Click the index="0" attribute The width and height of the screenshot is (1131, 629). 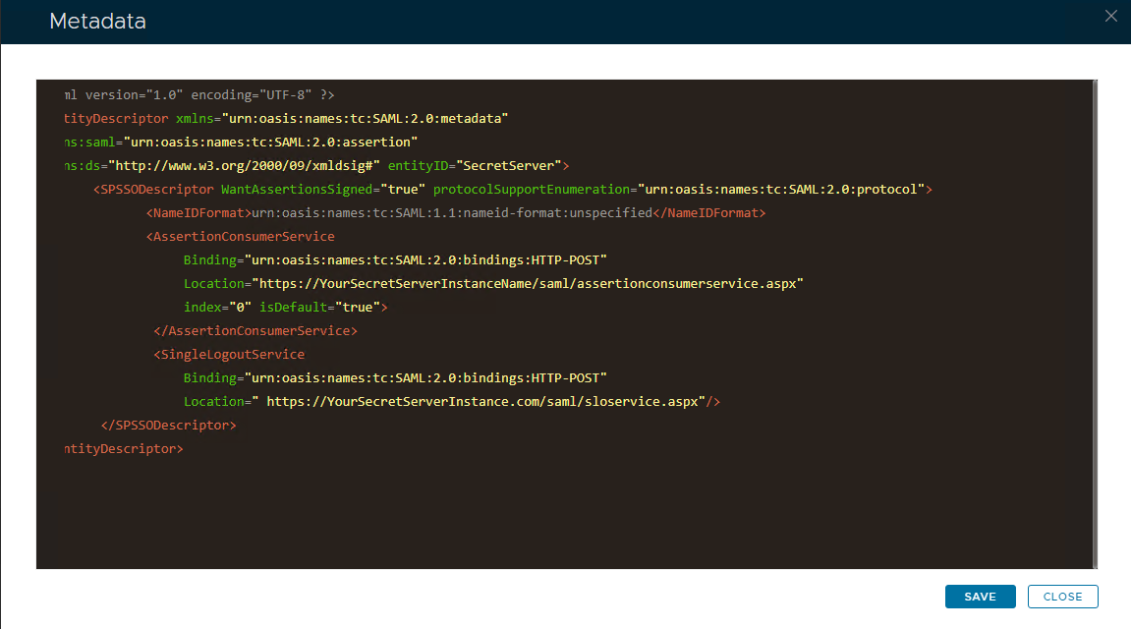[x=217, y=308]
